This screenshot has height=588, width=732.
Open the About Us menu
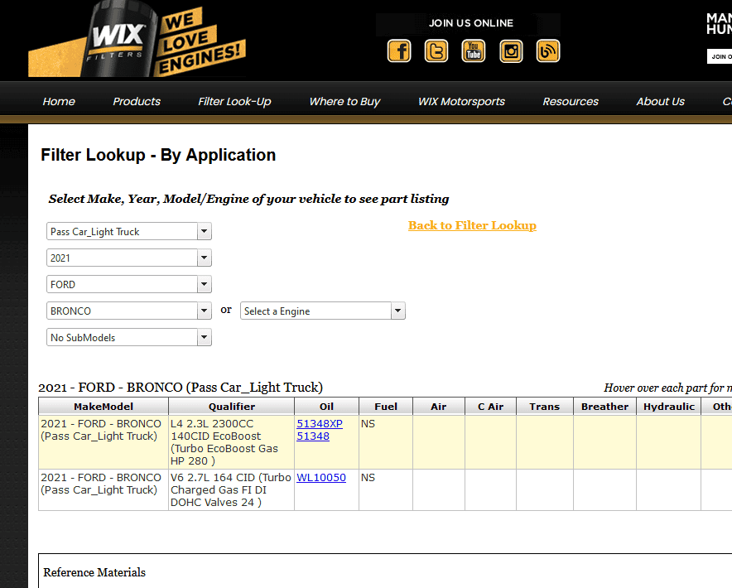pos(660,101)
